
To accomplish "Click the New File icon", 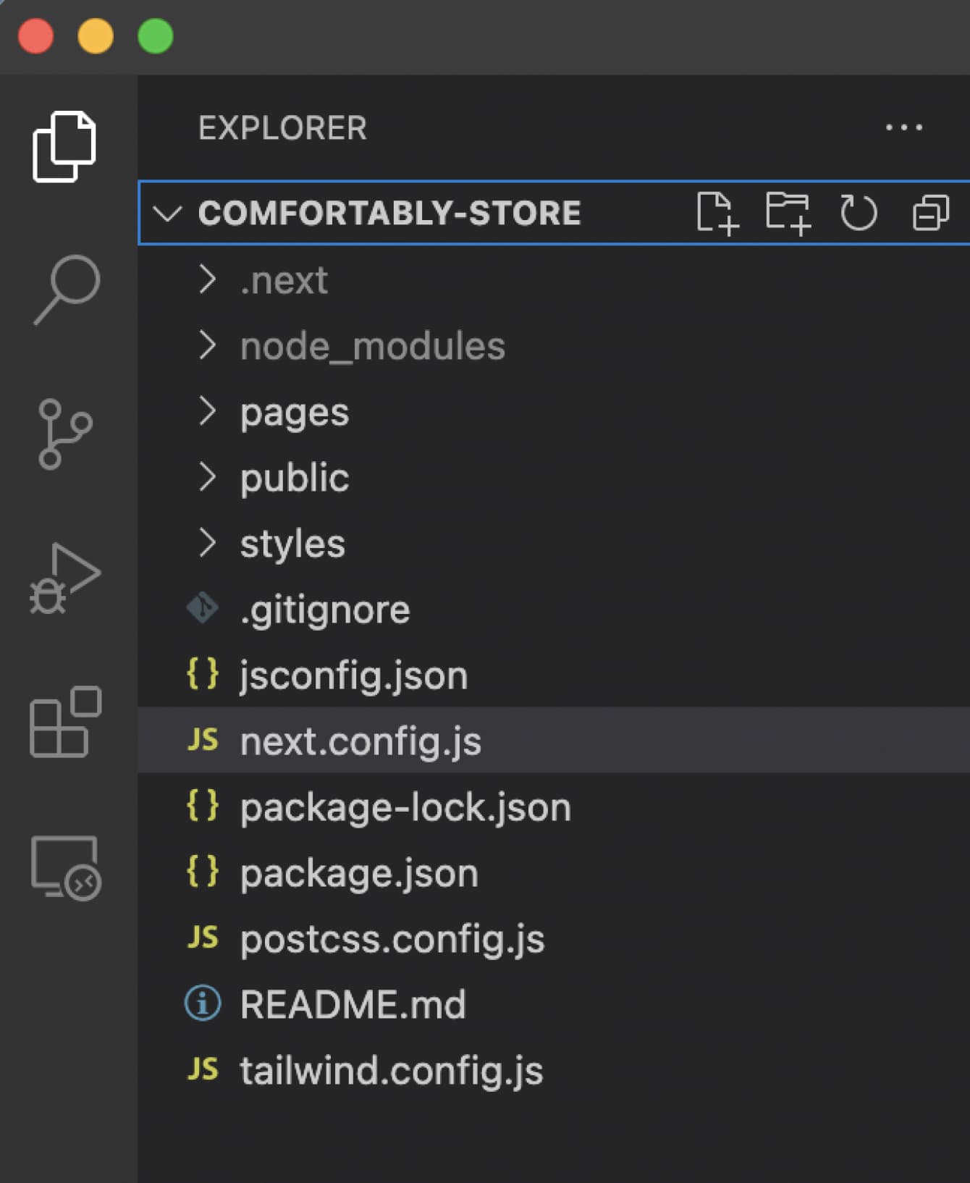I will tap(716, 213).
